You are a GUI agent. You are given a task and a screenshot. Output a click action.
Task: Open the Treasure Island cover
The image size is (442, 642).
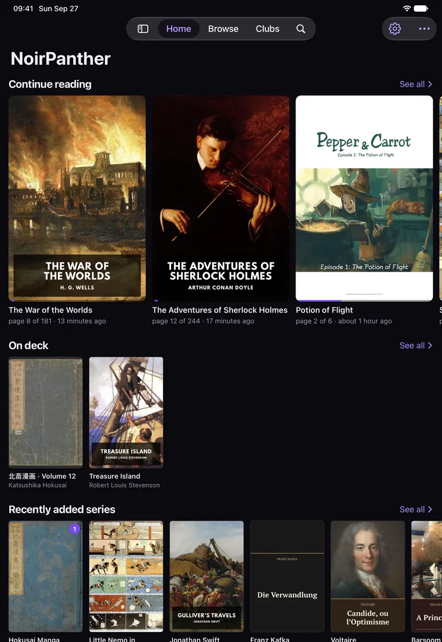pos(126,412)
